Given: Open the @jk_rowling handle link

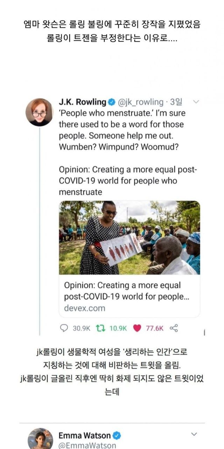Looking at the screenshot, I should (140, 102).
